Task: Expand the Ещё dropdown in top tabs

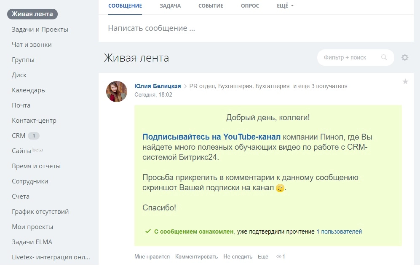Action: [x=285, y=6]
